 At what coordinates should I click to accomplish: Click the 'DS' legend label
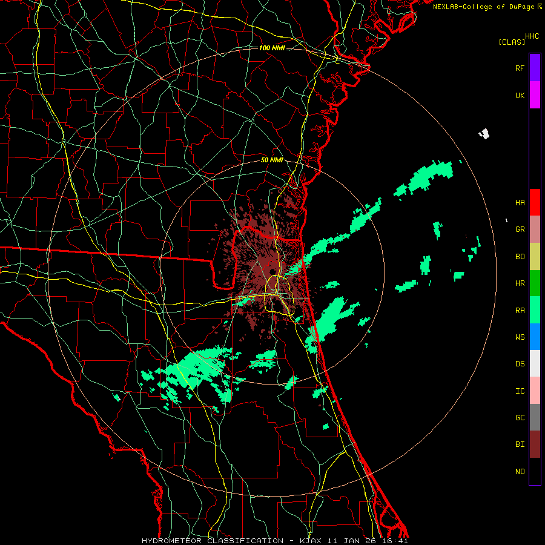pyautogui.click(x=520, y=364)
